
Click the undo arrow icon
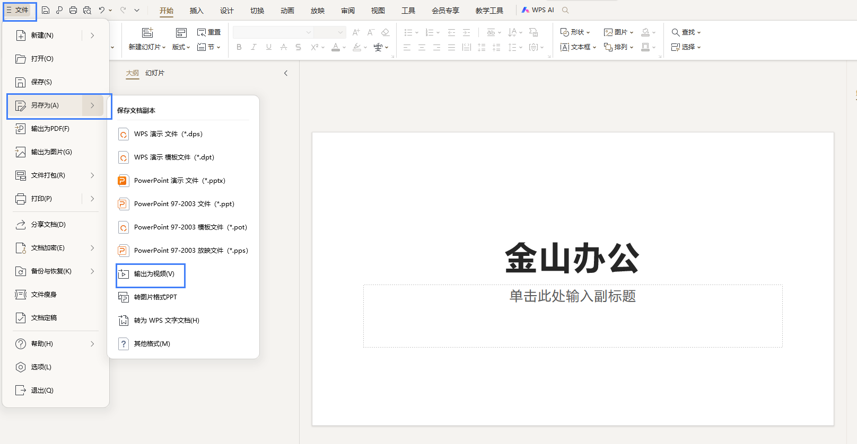pos(102,10)
